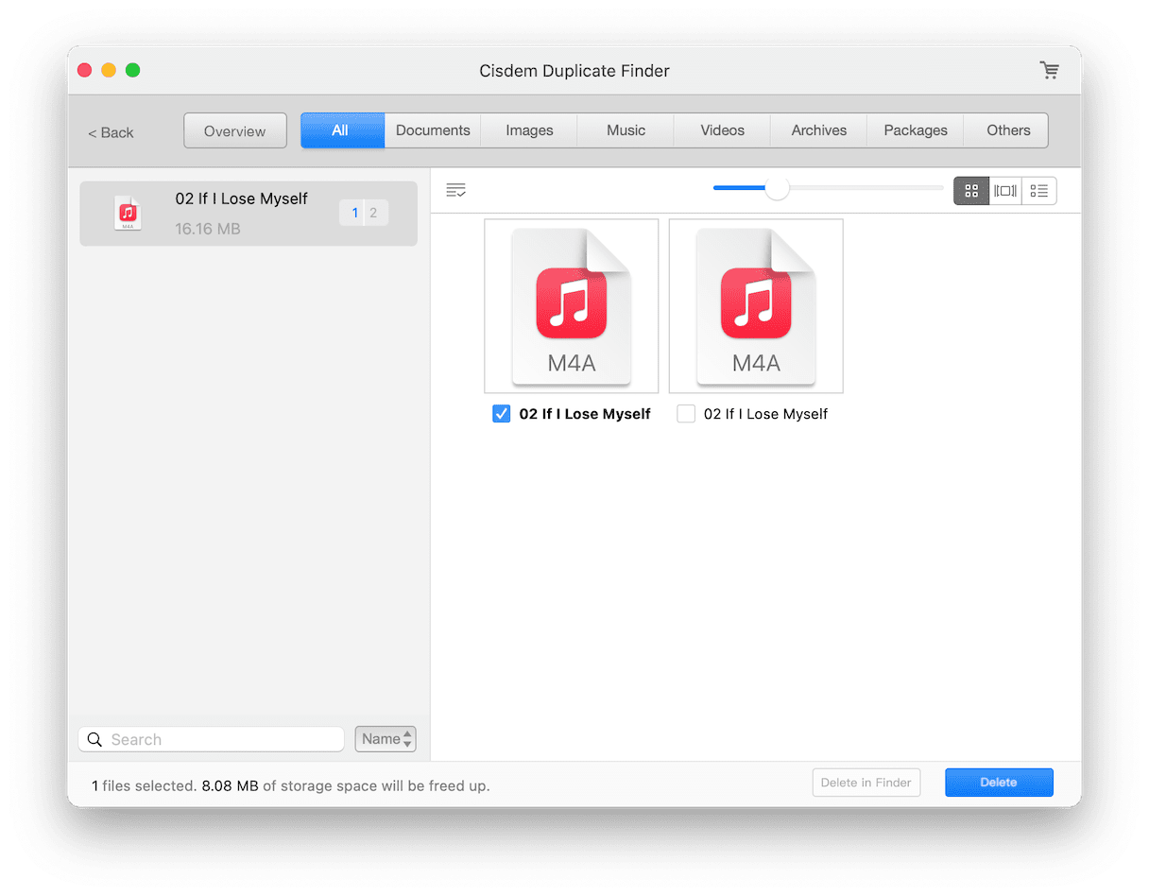Viewport: 1149px width, 896px height.
Task: Click the Overview button
Action: point(235,131)
